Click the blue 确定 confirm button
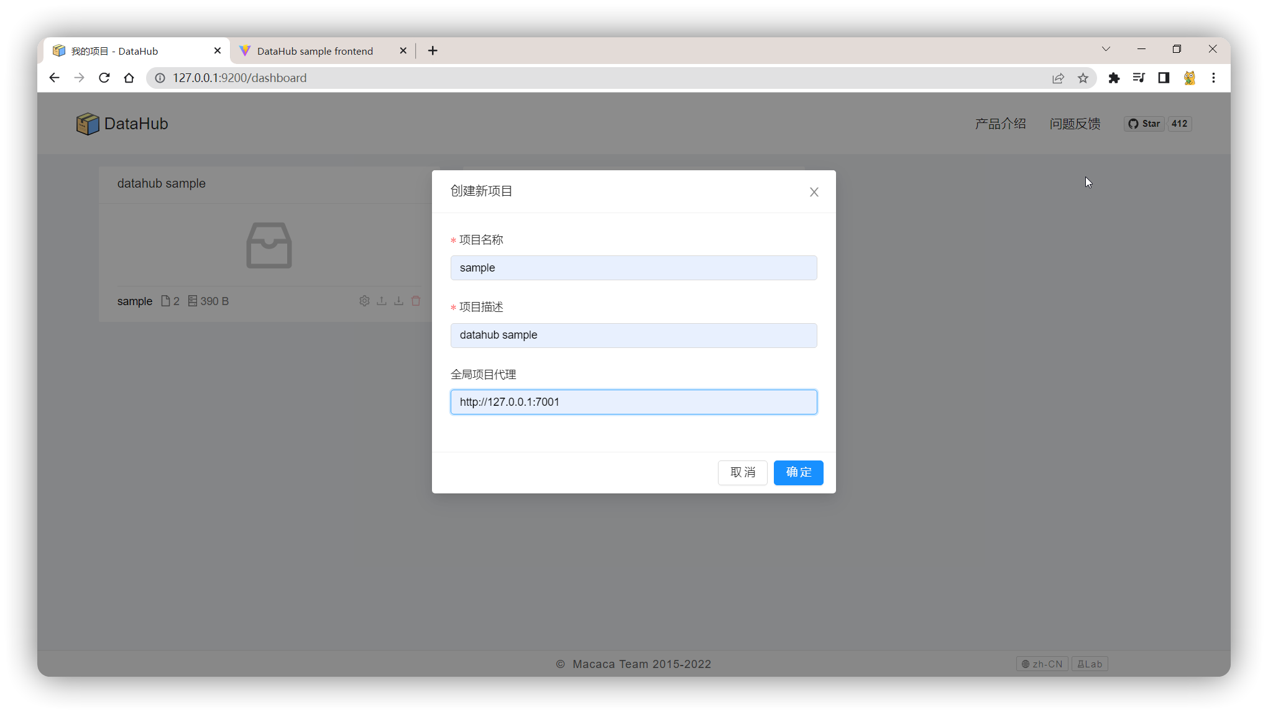 tap(798, 472)
